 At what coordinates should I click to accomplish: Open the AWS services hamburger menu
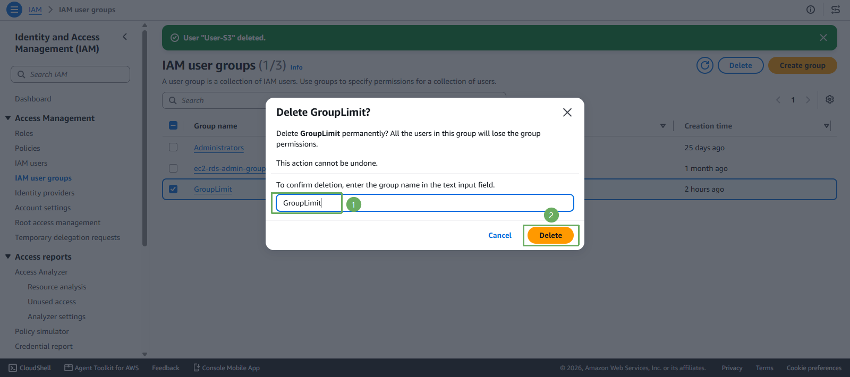pyautogui.click(x=14, y=10)
